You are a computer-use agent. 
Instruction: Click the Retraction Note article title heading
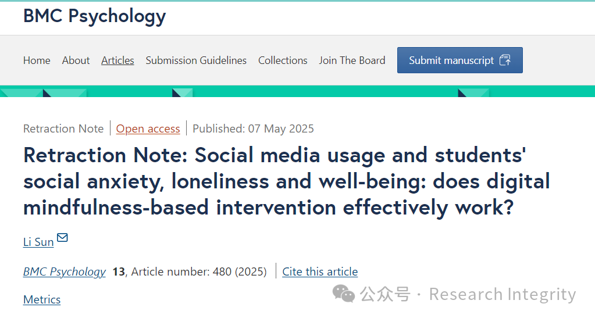(x=287, y=181)
